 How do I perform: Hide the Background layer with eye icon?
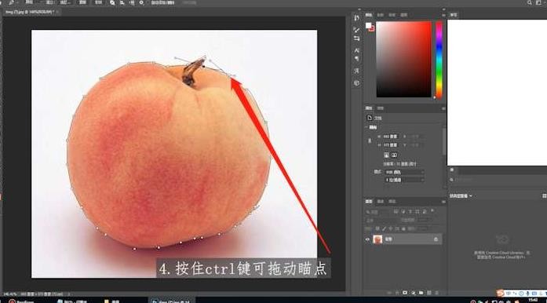coord(367,239)
